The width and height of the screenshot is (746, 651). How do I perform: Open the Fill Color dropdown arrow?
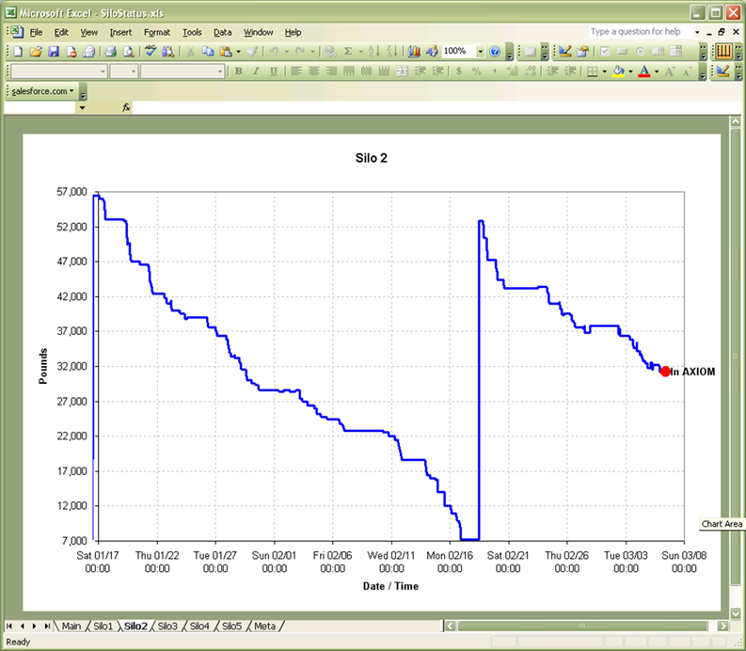pos(630,71)
